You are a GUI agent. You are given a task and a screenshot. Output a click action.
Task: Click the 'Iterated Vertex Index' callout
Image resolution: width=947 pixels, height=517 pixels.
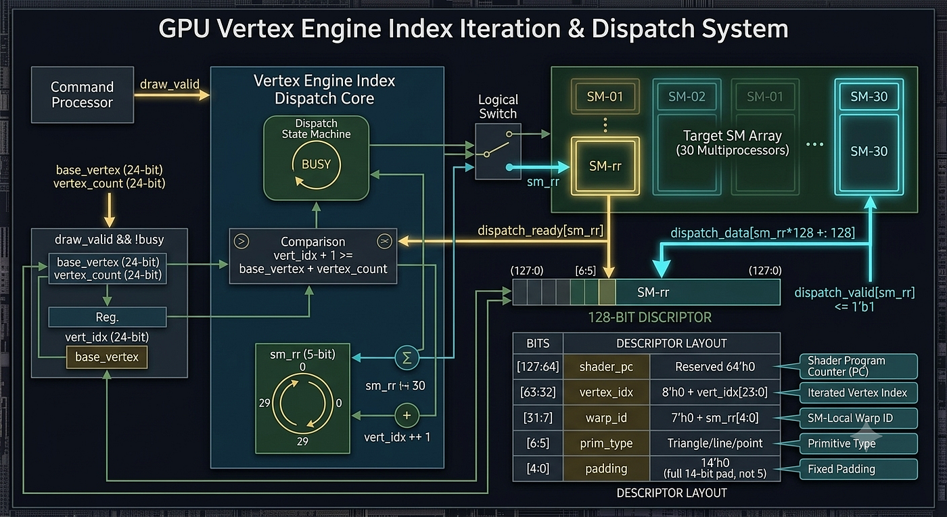tap(859, 392)
